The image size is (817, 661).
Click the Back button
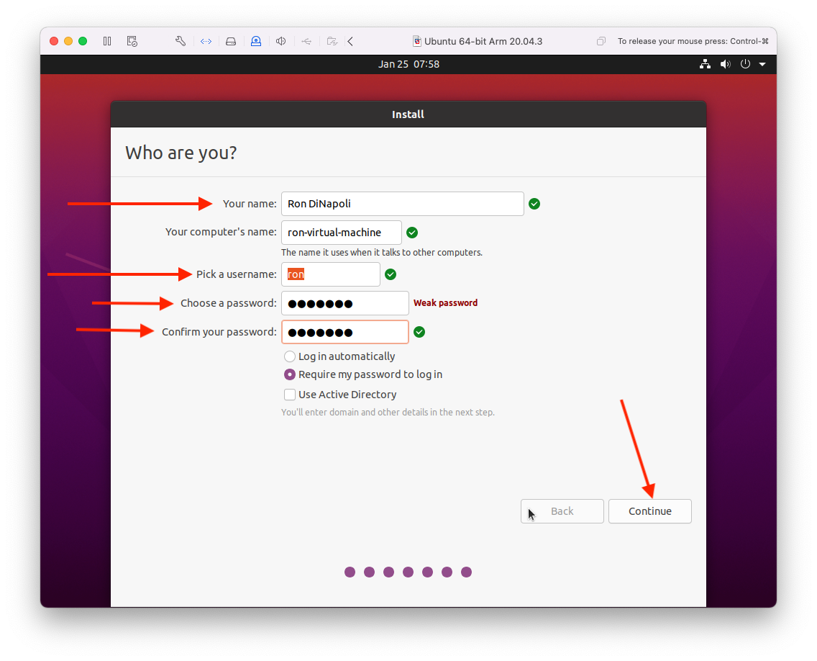[562, 511]
